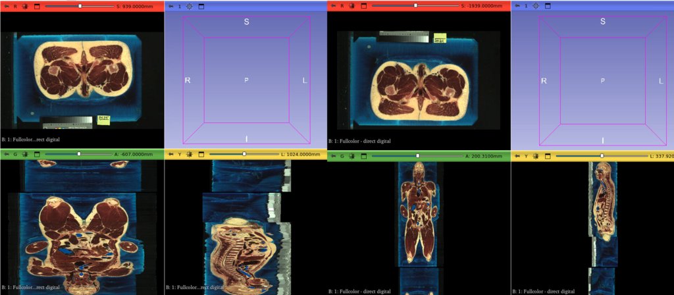
Task: Click the Y view label beside L: 1024.0000mm slider
Action: click(x=180, y=154)
